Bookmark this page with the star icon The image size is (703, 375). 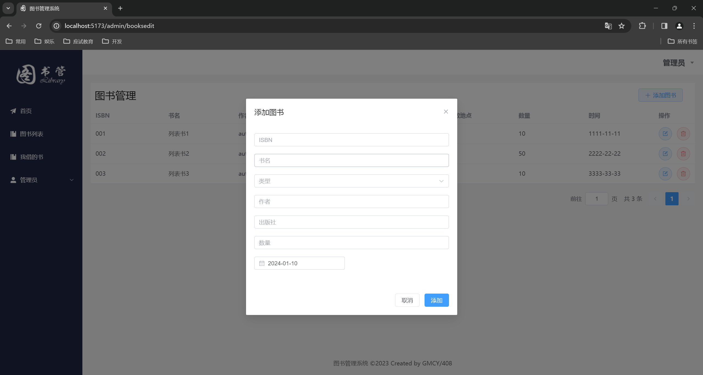pos(621,26)
